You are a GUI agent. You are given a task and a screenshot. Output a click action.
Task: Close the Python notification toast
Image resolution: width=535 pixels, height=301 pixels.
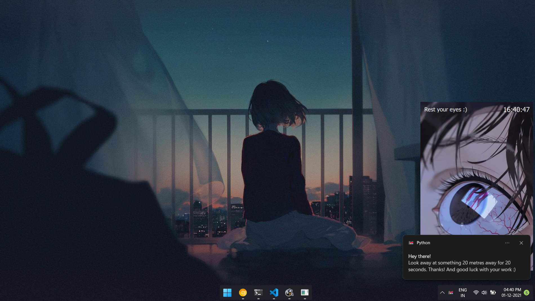(521, 243)
